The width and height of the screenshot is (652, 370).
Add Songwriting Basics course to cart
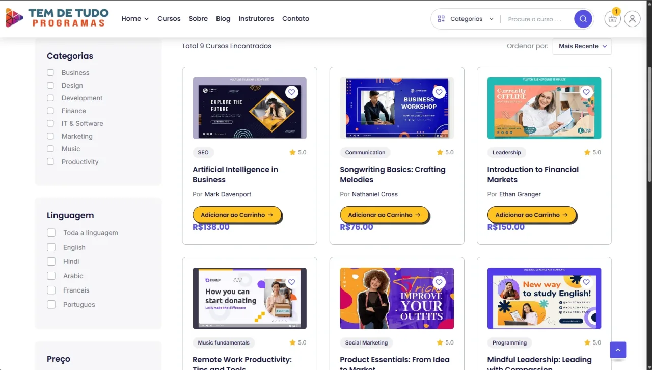click(x=385, y=215)
